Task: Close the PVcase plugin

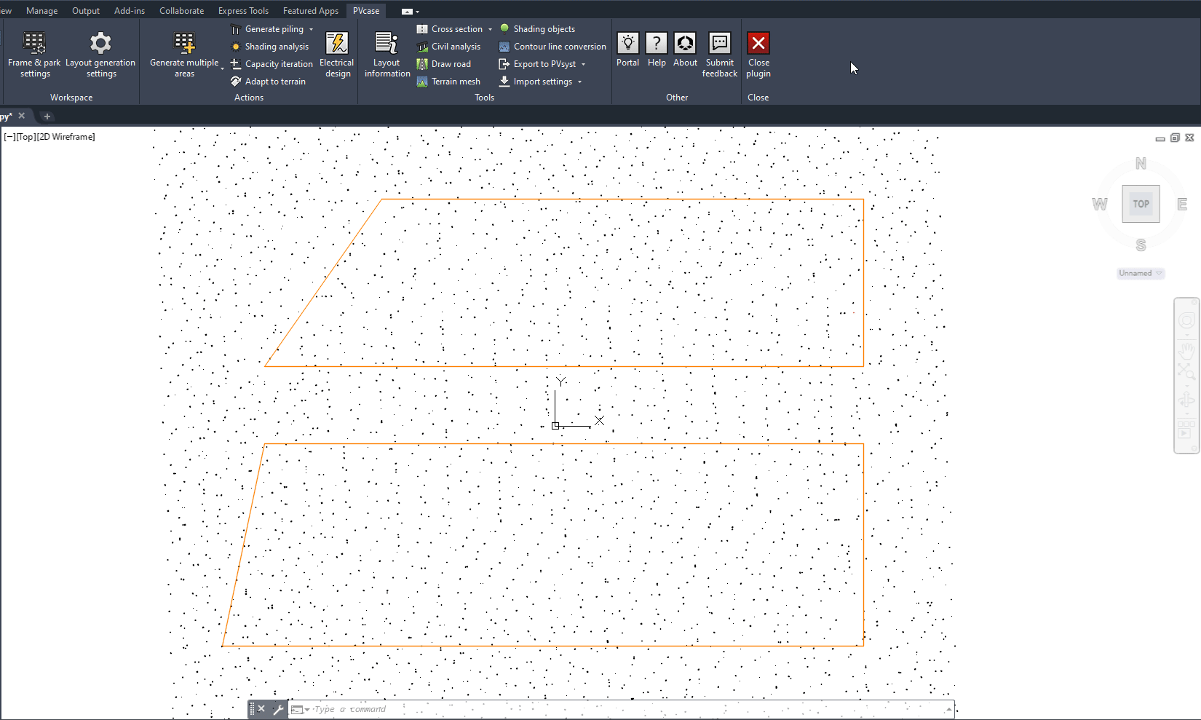Action: click(x=758, y=54)
